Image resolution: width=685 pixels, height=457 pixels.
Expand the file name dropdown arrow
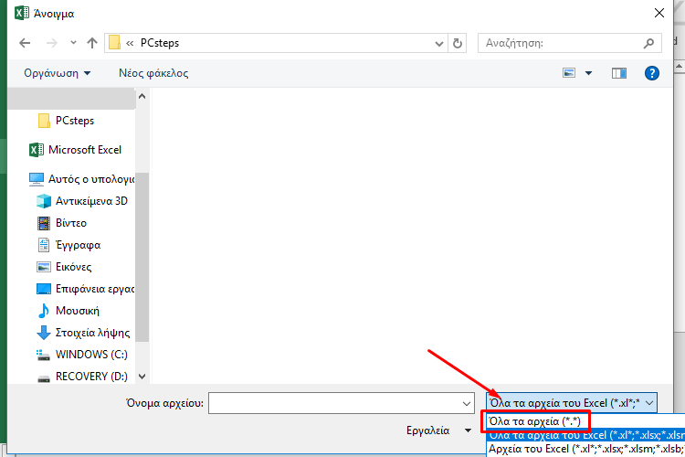467,404
